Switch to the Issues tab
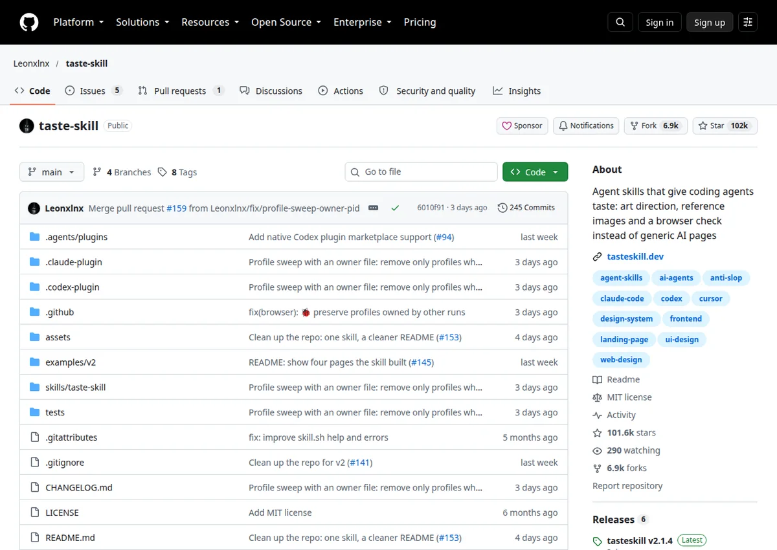 click(94, 91)
